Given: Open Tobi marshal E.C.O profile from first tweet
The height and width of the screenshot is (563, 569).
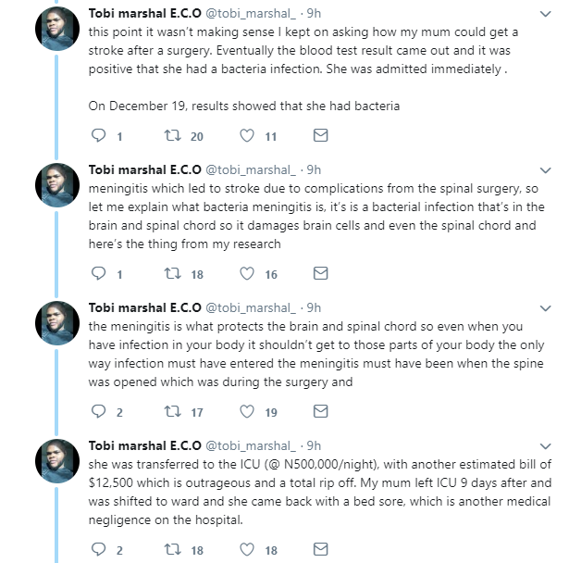Looking at the screenshot, I should pyautogui.click(x=142, y=15).
